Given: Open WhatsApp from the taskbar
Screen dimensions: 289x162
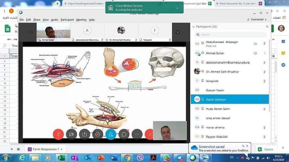Looking at the screenshot, I should pos(166,158).
